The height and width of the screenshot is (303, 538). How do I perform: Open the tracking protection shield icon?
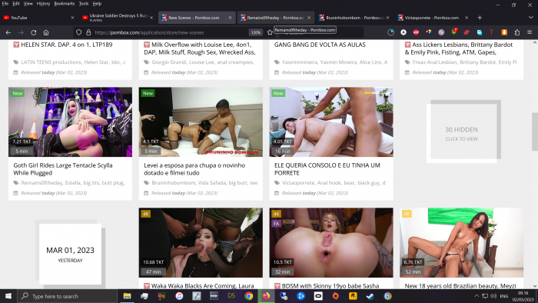(x=78, y=32)
